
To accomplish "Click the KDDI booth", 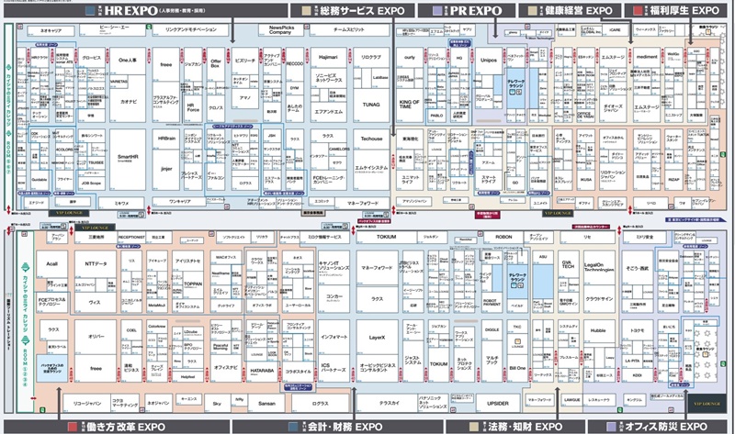I will point(637,375).
